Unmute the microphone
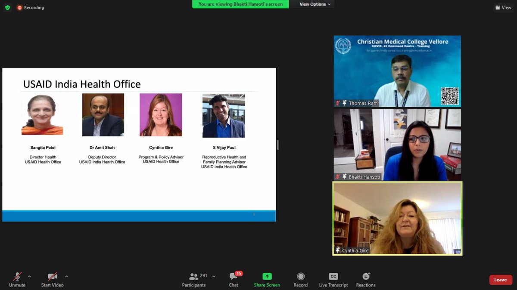517x290 pixels. 17,280
